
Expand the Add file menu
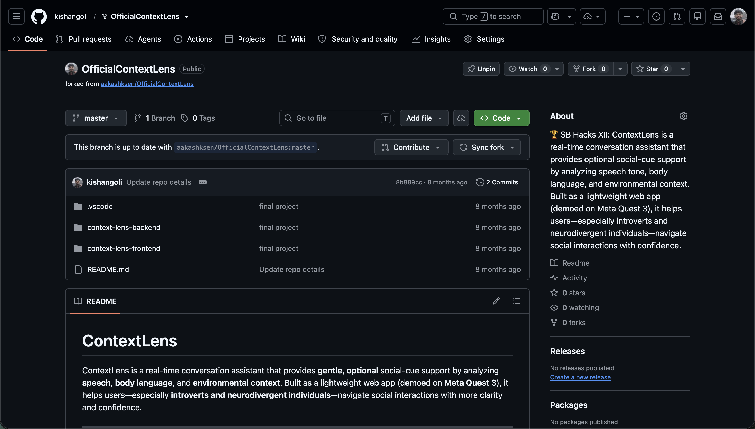424,118
